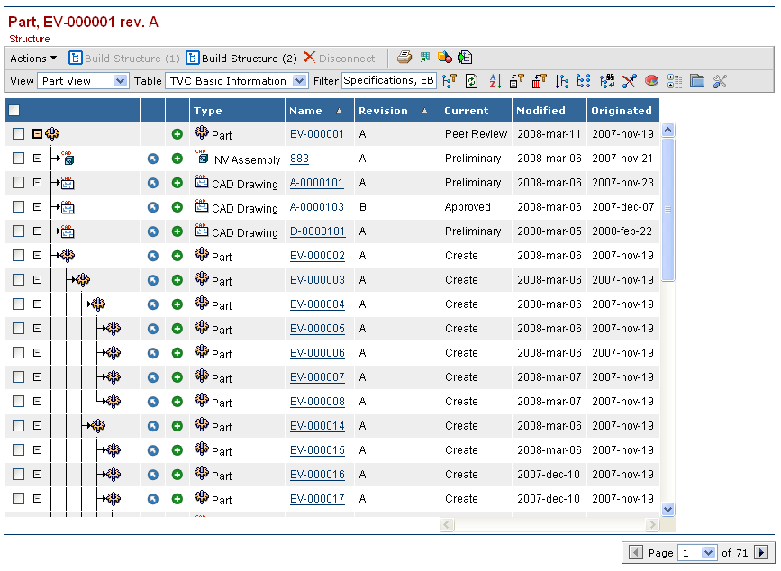
Task: Click the printer icon in the toolbar
Action: [x=404, y=58]
